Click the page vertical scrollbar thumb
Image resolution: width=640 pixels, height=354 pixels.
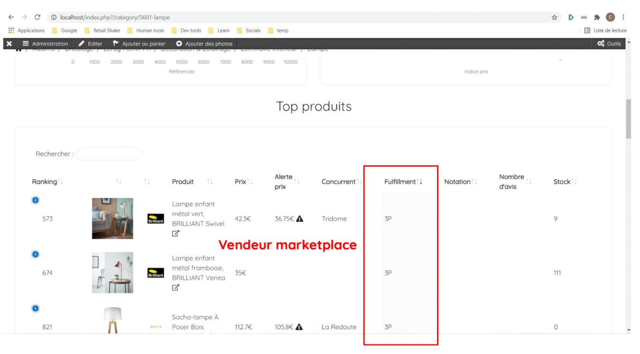(x=629, y=119)
